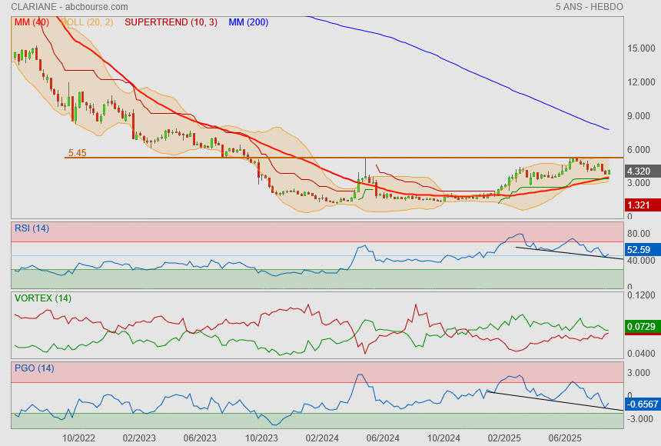661x446 pixels.
Task: Select the 10/2022 date on the time axis
Action: pos(78,438)
